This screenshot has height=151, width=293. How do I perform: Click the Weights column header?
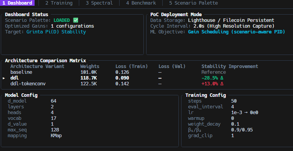pyautogui.click(x=90, y=66)
